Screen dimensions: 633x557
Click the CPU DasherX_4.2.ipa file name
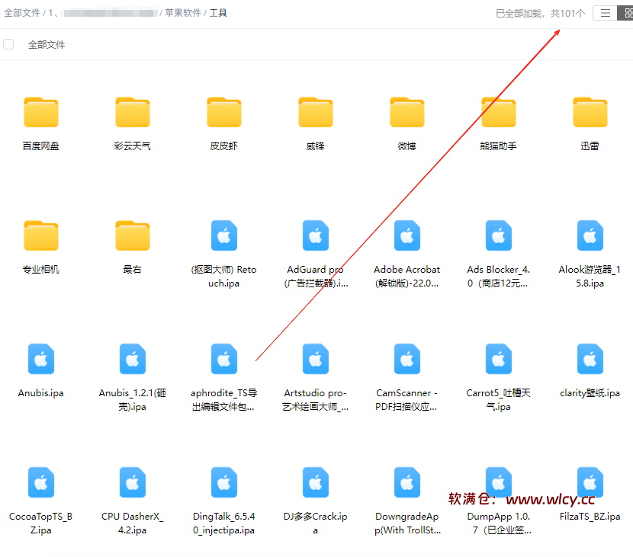(133, 523)
